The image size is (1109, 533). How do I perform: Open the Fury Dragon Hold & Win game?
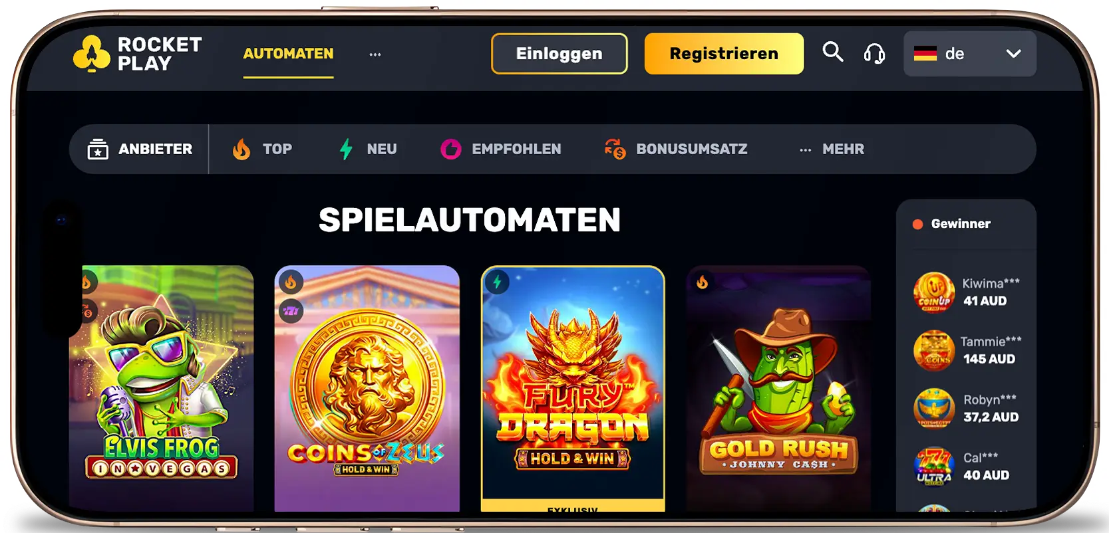point(573,388)
